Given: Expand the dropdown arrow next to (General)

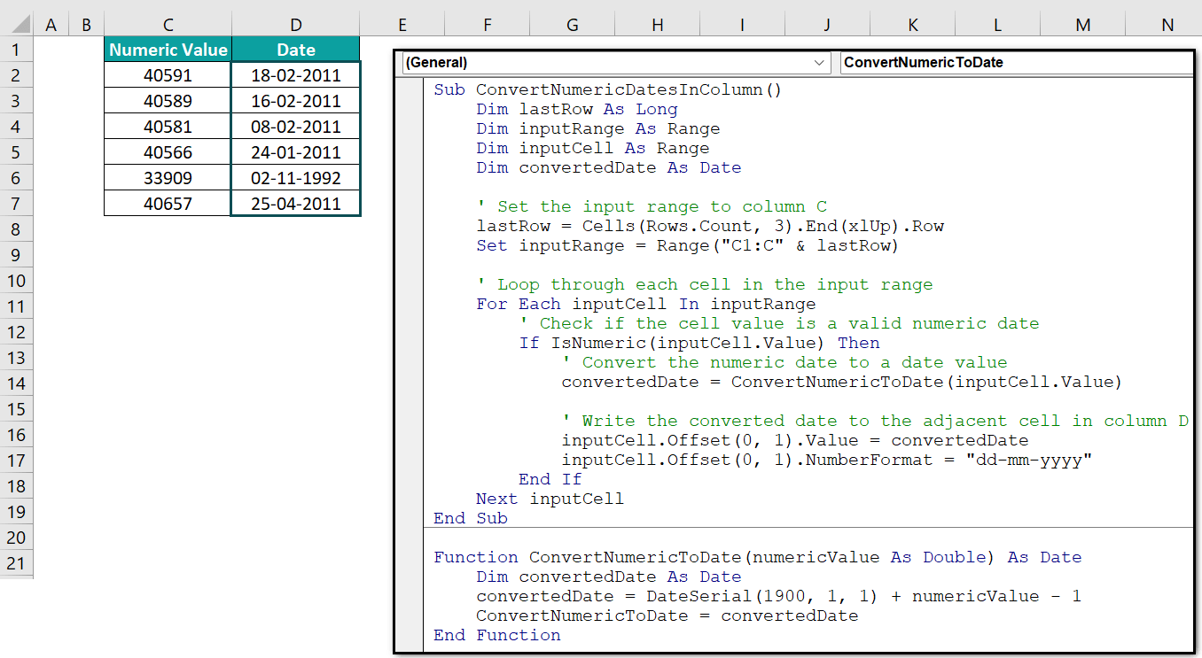Looking at the screenshot, I should coord(819,63).
